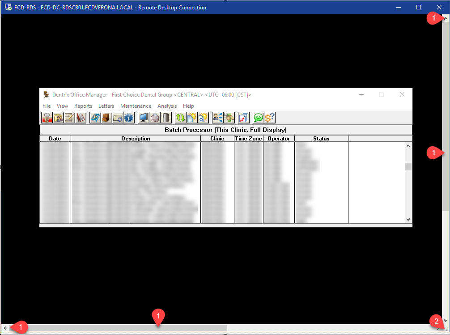450x335 pixels.
Task: Click Batch Processor list scroll-up arrow
Action: (x=408, y=146)
